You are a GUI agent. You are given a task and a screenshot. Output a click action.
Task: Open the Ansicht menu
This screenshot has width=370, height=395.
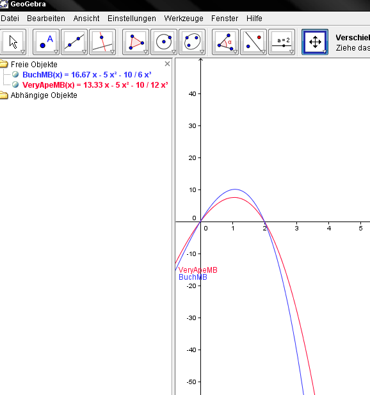(x=86, y=19)
